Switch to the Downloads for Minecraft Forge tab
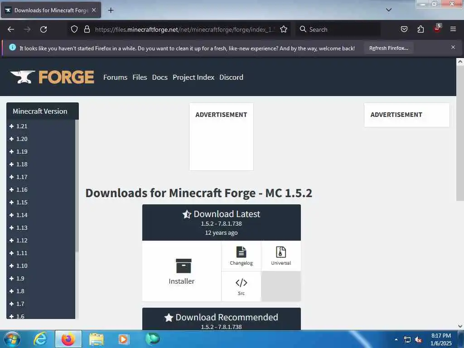The image size is (464, 348). coord(51,10)
